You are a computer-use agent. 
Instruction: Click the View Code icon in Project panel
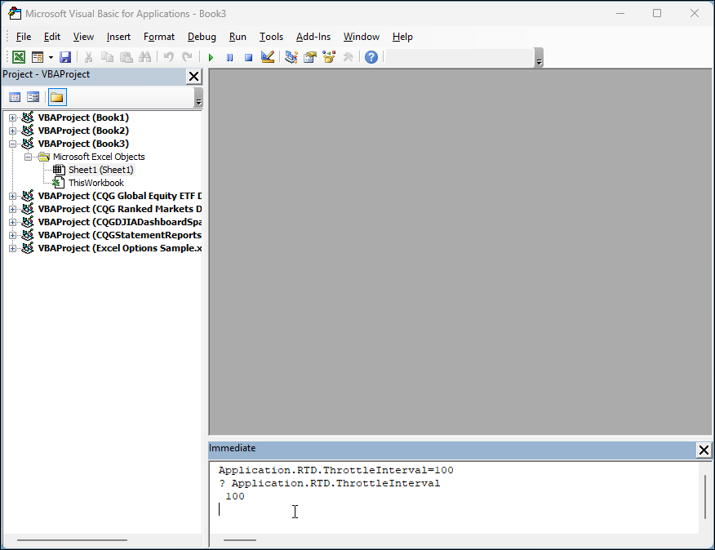(x=15, y=97)
